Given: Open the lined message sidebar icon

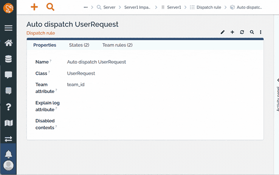Looking at the screenshot, I should 8,91.
